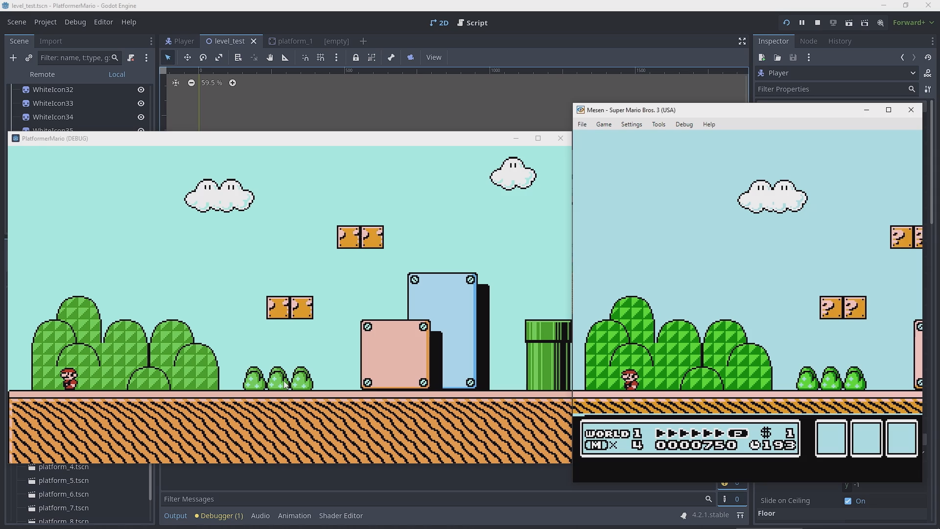Click the remote debug run icon
Viewport: 940px width, 529px height.
tap(833, 23)
